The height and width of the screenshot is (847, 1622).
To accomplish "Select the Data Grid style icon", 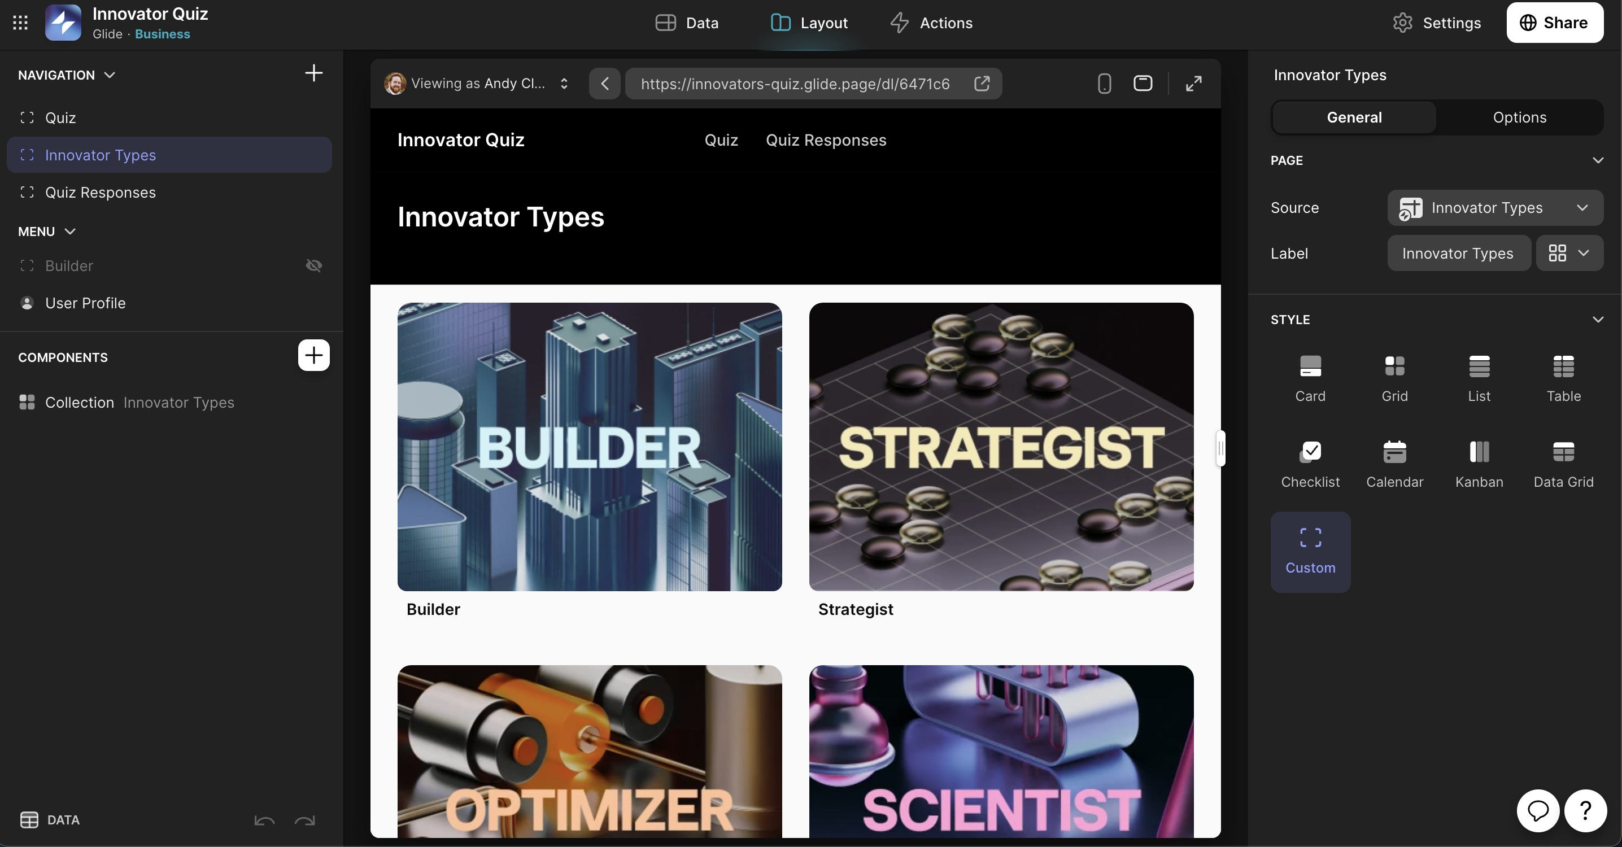I will [1563, 465].
